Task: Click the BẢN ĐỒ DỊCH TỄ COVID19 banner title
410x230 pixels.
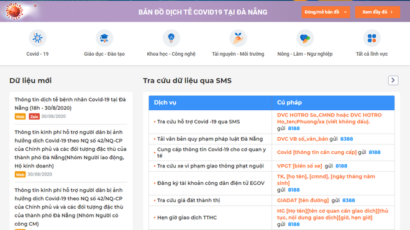Action: click(x=203, y=12)
